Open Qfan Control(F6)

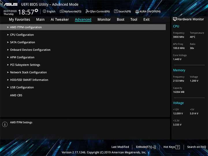pos(100,11)
